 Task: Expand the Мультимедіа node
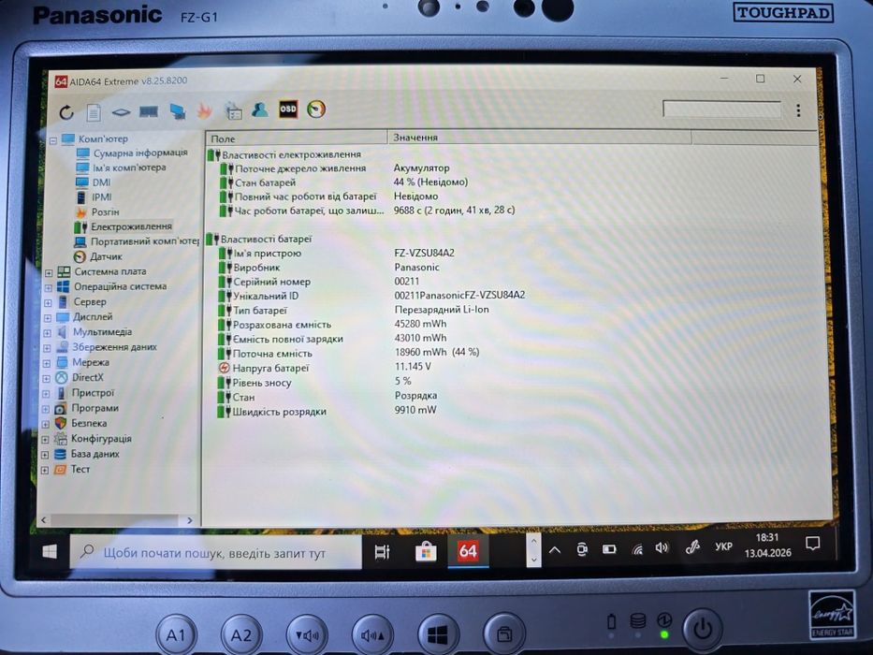coord(48,333)
